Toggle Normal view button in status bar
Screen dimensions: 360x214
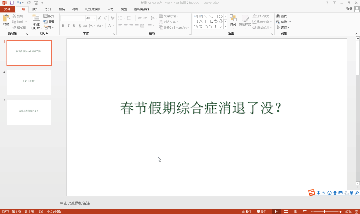[x=276, y=212]
